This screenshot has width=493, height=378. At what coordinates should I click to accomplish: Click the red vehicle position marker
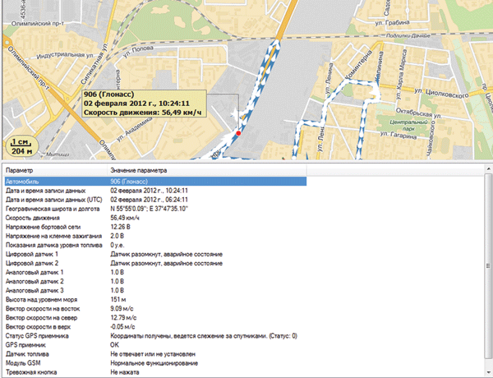click(239, 132)
